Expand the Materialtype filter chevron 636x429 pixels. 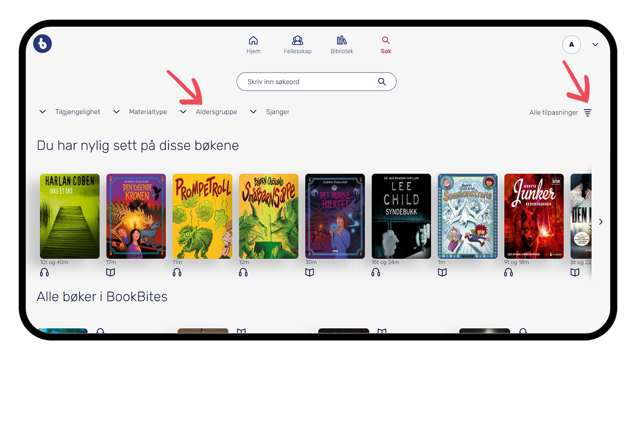tap(117, 111)
